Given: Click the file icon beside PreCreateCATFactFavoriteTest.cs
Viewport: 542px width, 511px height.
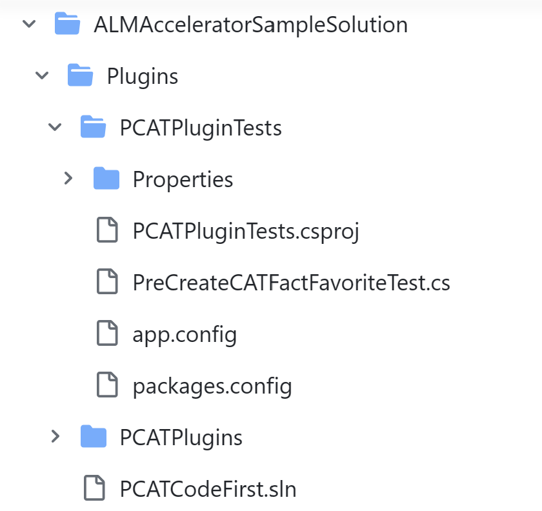Looking at the screenshot, I should click(x=107, y=282).
